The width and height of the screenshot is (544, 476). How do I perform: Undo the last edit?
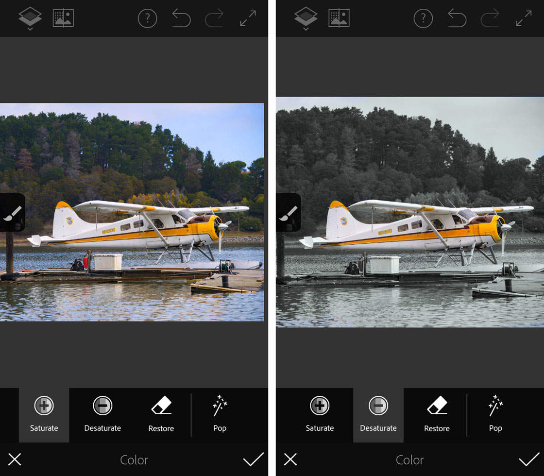pos(181,18)
